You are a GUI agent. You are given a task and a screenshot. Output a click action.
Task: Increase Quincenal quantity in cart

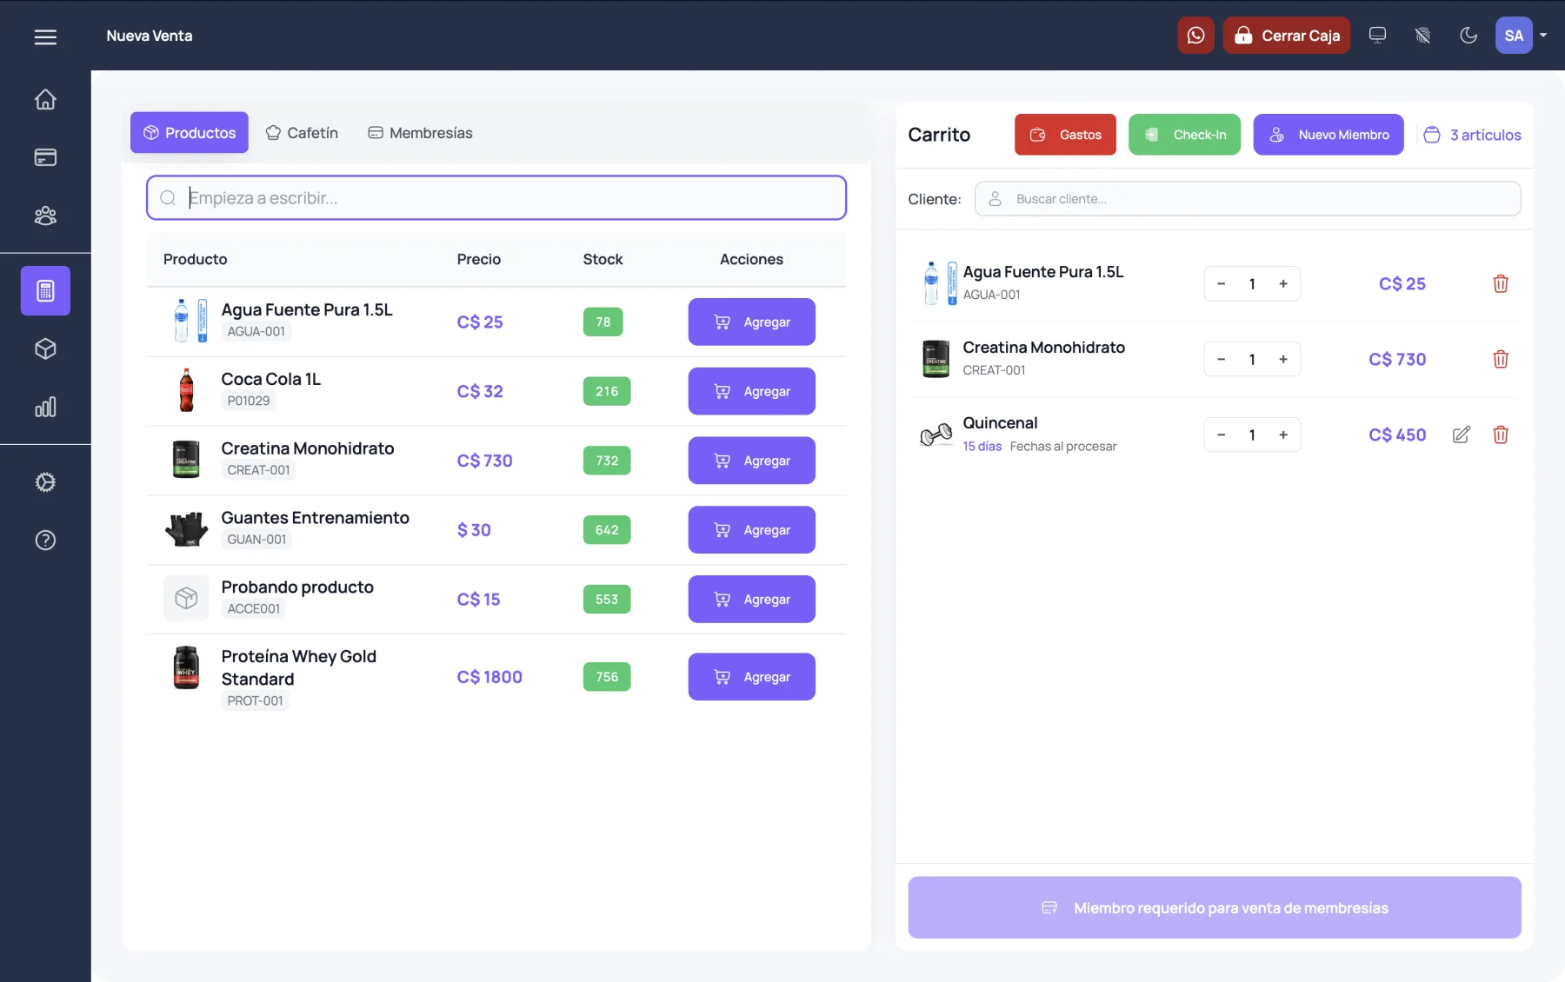(x=1283, y=435)
